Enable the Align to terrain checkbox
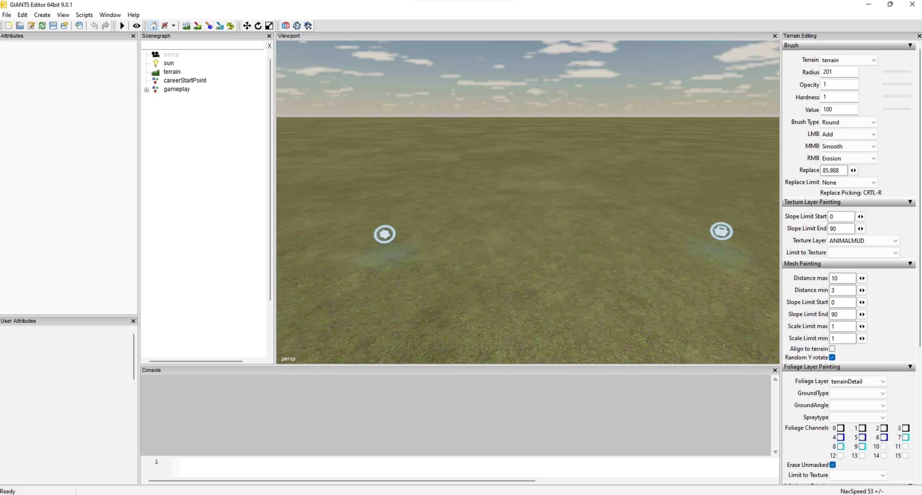This screenshot has width=922, height=495. pos(832,348)
